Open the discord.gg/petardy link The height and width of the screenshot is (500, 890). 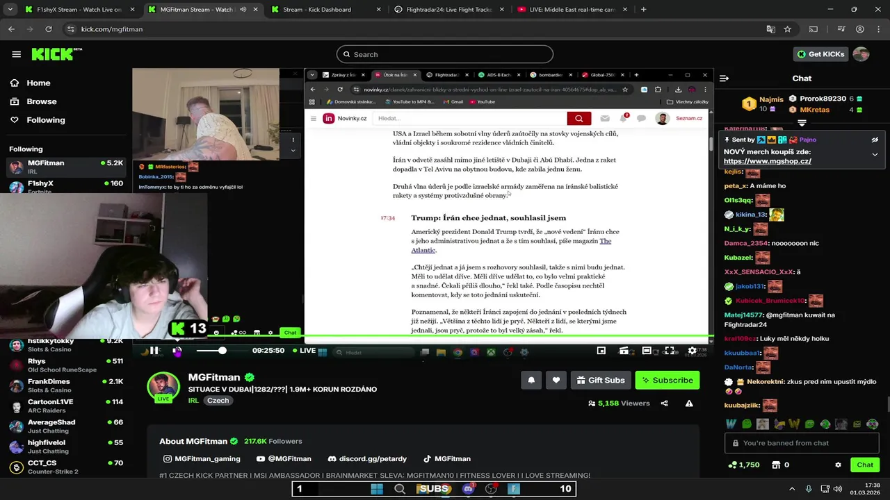click(367, 459)
